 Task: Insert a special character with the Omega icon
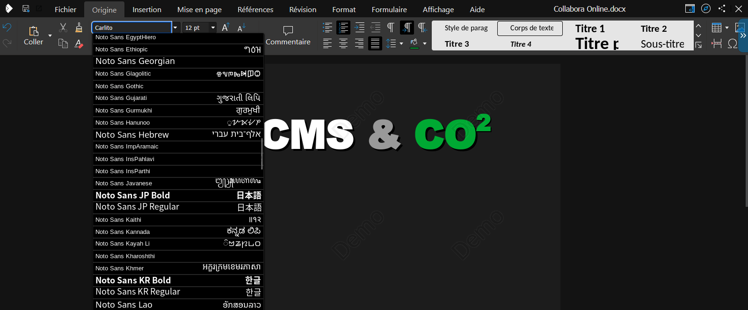click(x=733, y=43)
